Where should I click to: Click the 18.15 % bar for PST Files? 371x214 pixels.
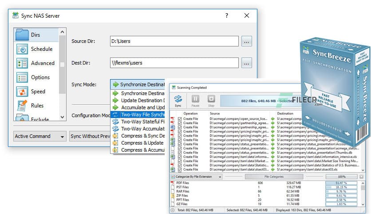coord(341,187)
